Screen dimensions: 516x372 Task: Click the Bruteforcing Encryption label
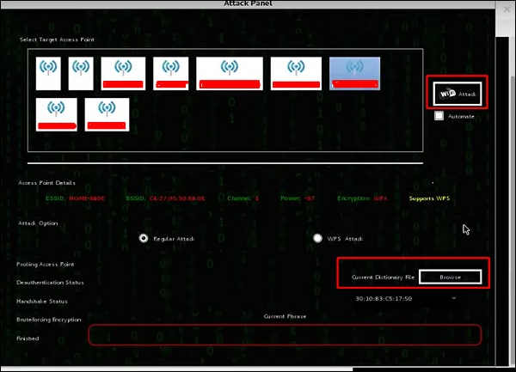pos(49,320)
